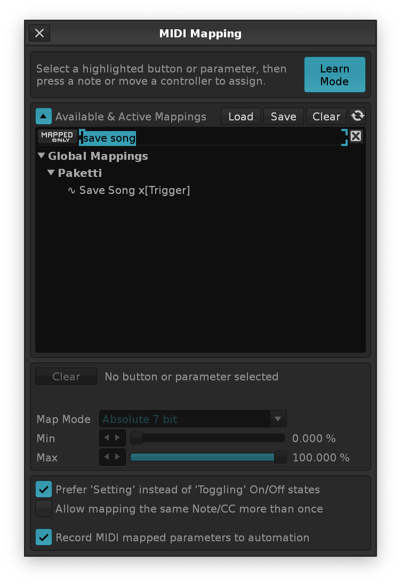This screenshot has height=585, width=401.
Task: Uncheck Prefer 'Setting' instead of 'Toggling'
Action: point(44,489)
